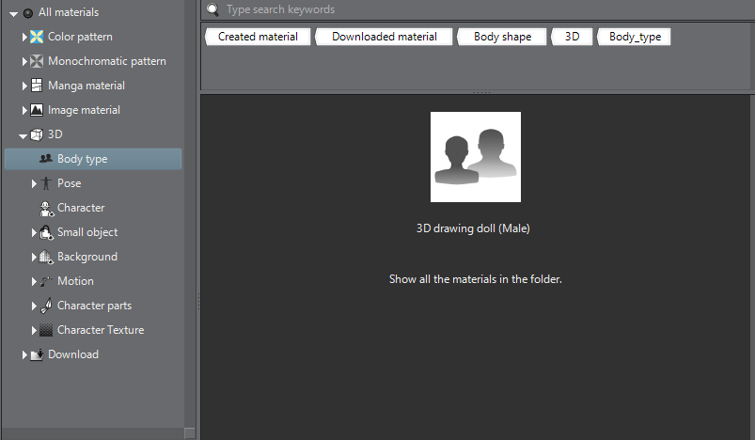The image size is (755, 440).
Task: Select the 3D drawing doll (Male) thumbnail
Action: click(x=475, y=157)
